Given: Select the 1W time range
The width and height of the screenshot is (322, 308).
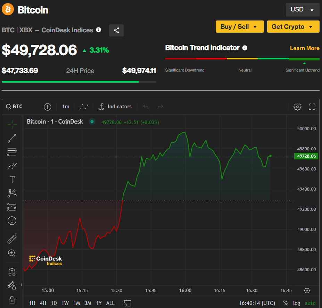Looking at the screenshot, I should [x=65, y=303].
